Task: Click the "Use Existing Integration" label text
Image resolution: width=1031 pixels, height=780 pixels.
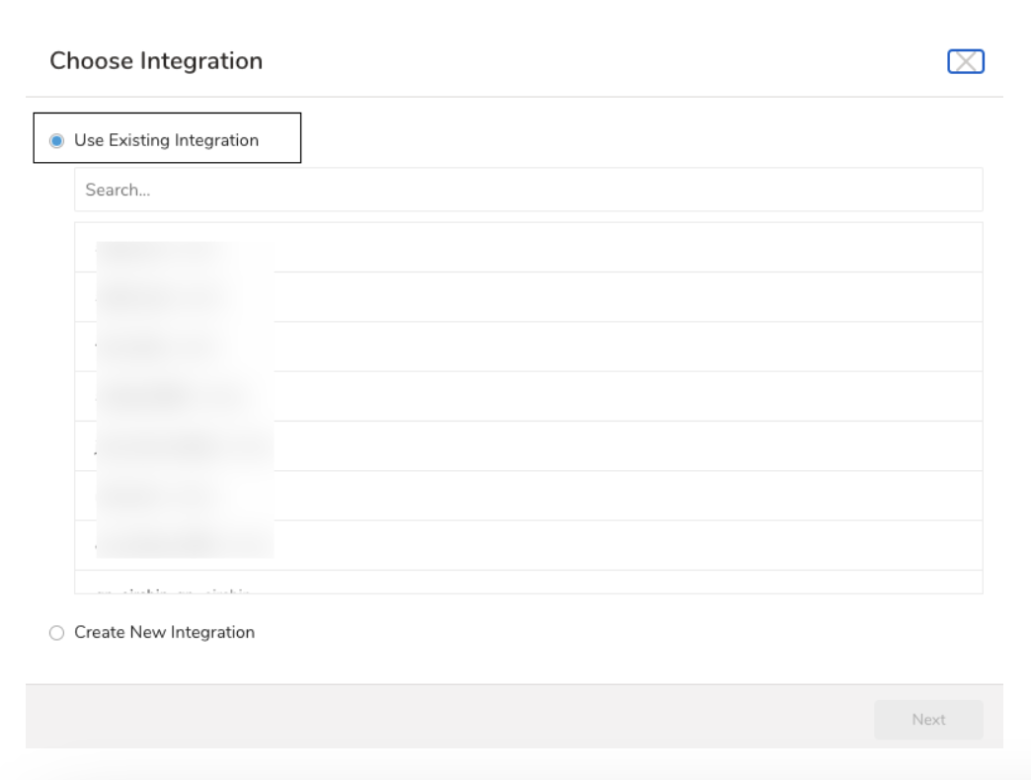Action: point(166,140)
